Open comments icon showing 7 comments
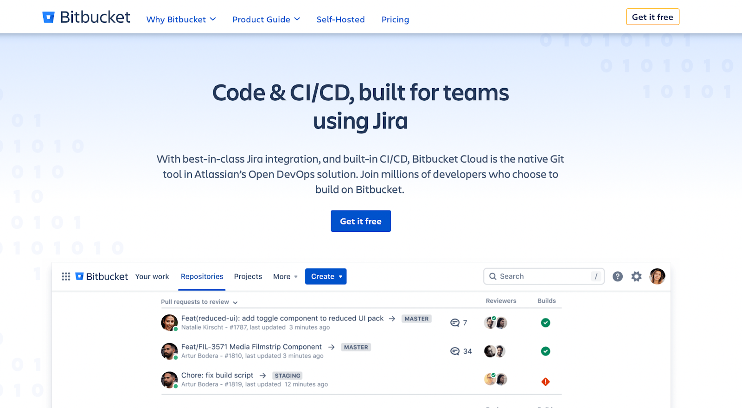This screenshot has width=742, height=408. [x=454, y=323]
